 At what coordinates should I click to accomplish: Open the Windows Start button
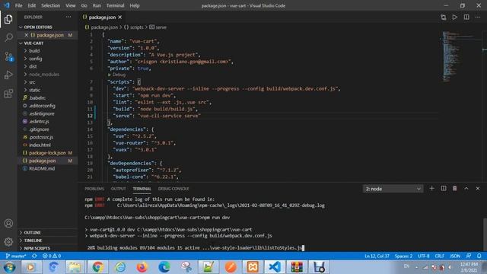point(9,267)
